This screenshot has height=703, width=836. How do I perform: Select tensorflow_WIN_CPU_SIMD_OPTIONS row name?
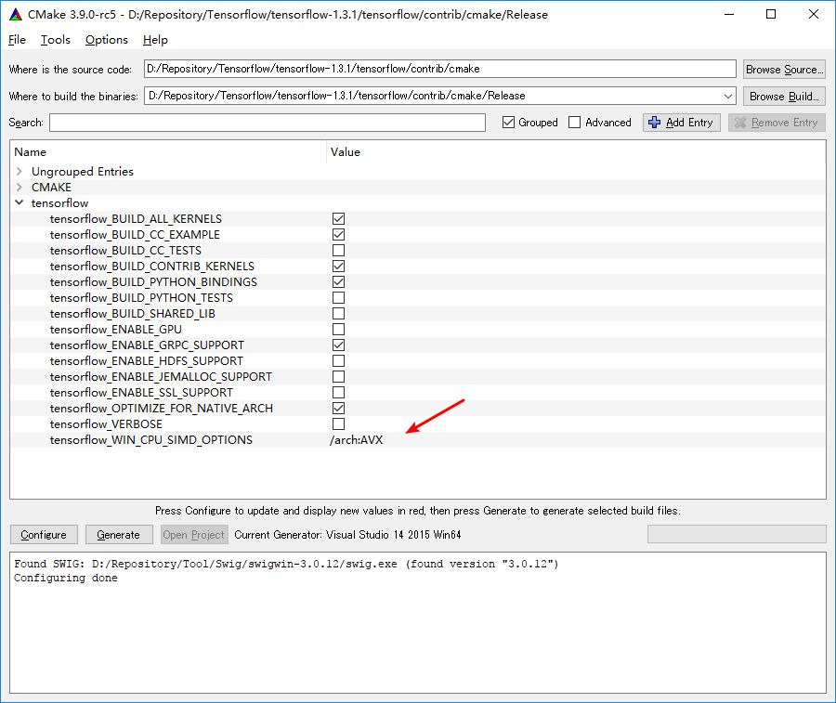tap(150, 439)
